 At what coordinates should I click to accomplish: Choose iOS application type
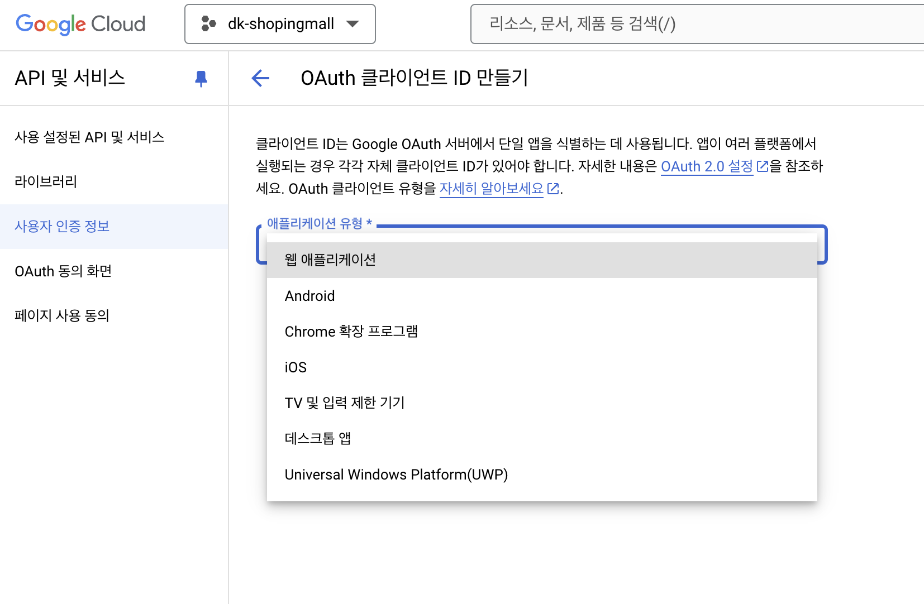click(542, 367)
